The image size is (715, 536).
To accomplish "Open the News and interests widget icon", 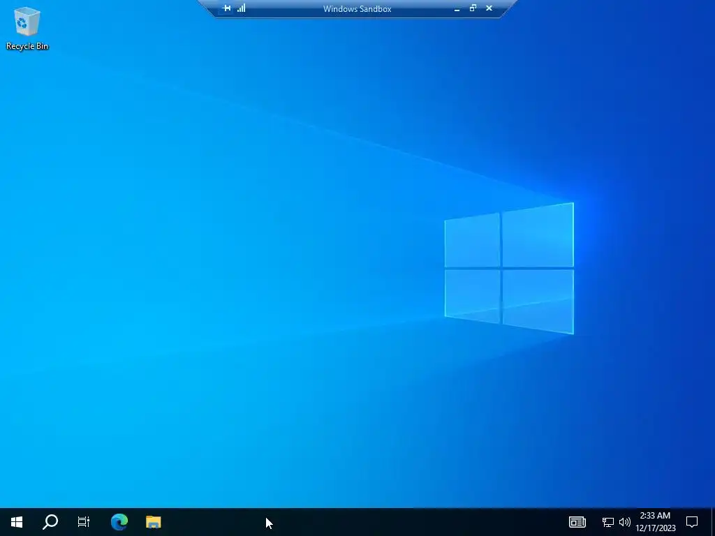I will (x=577, y=522).
